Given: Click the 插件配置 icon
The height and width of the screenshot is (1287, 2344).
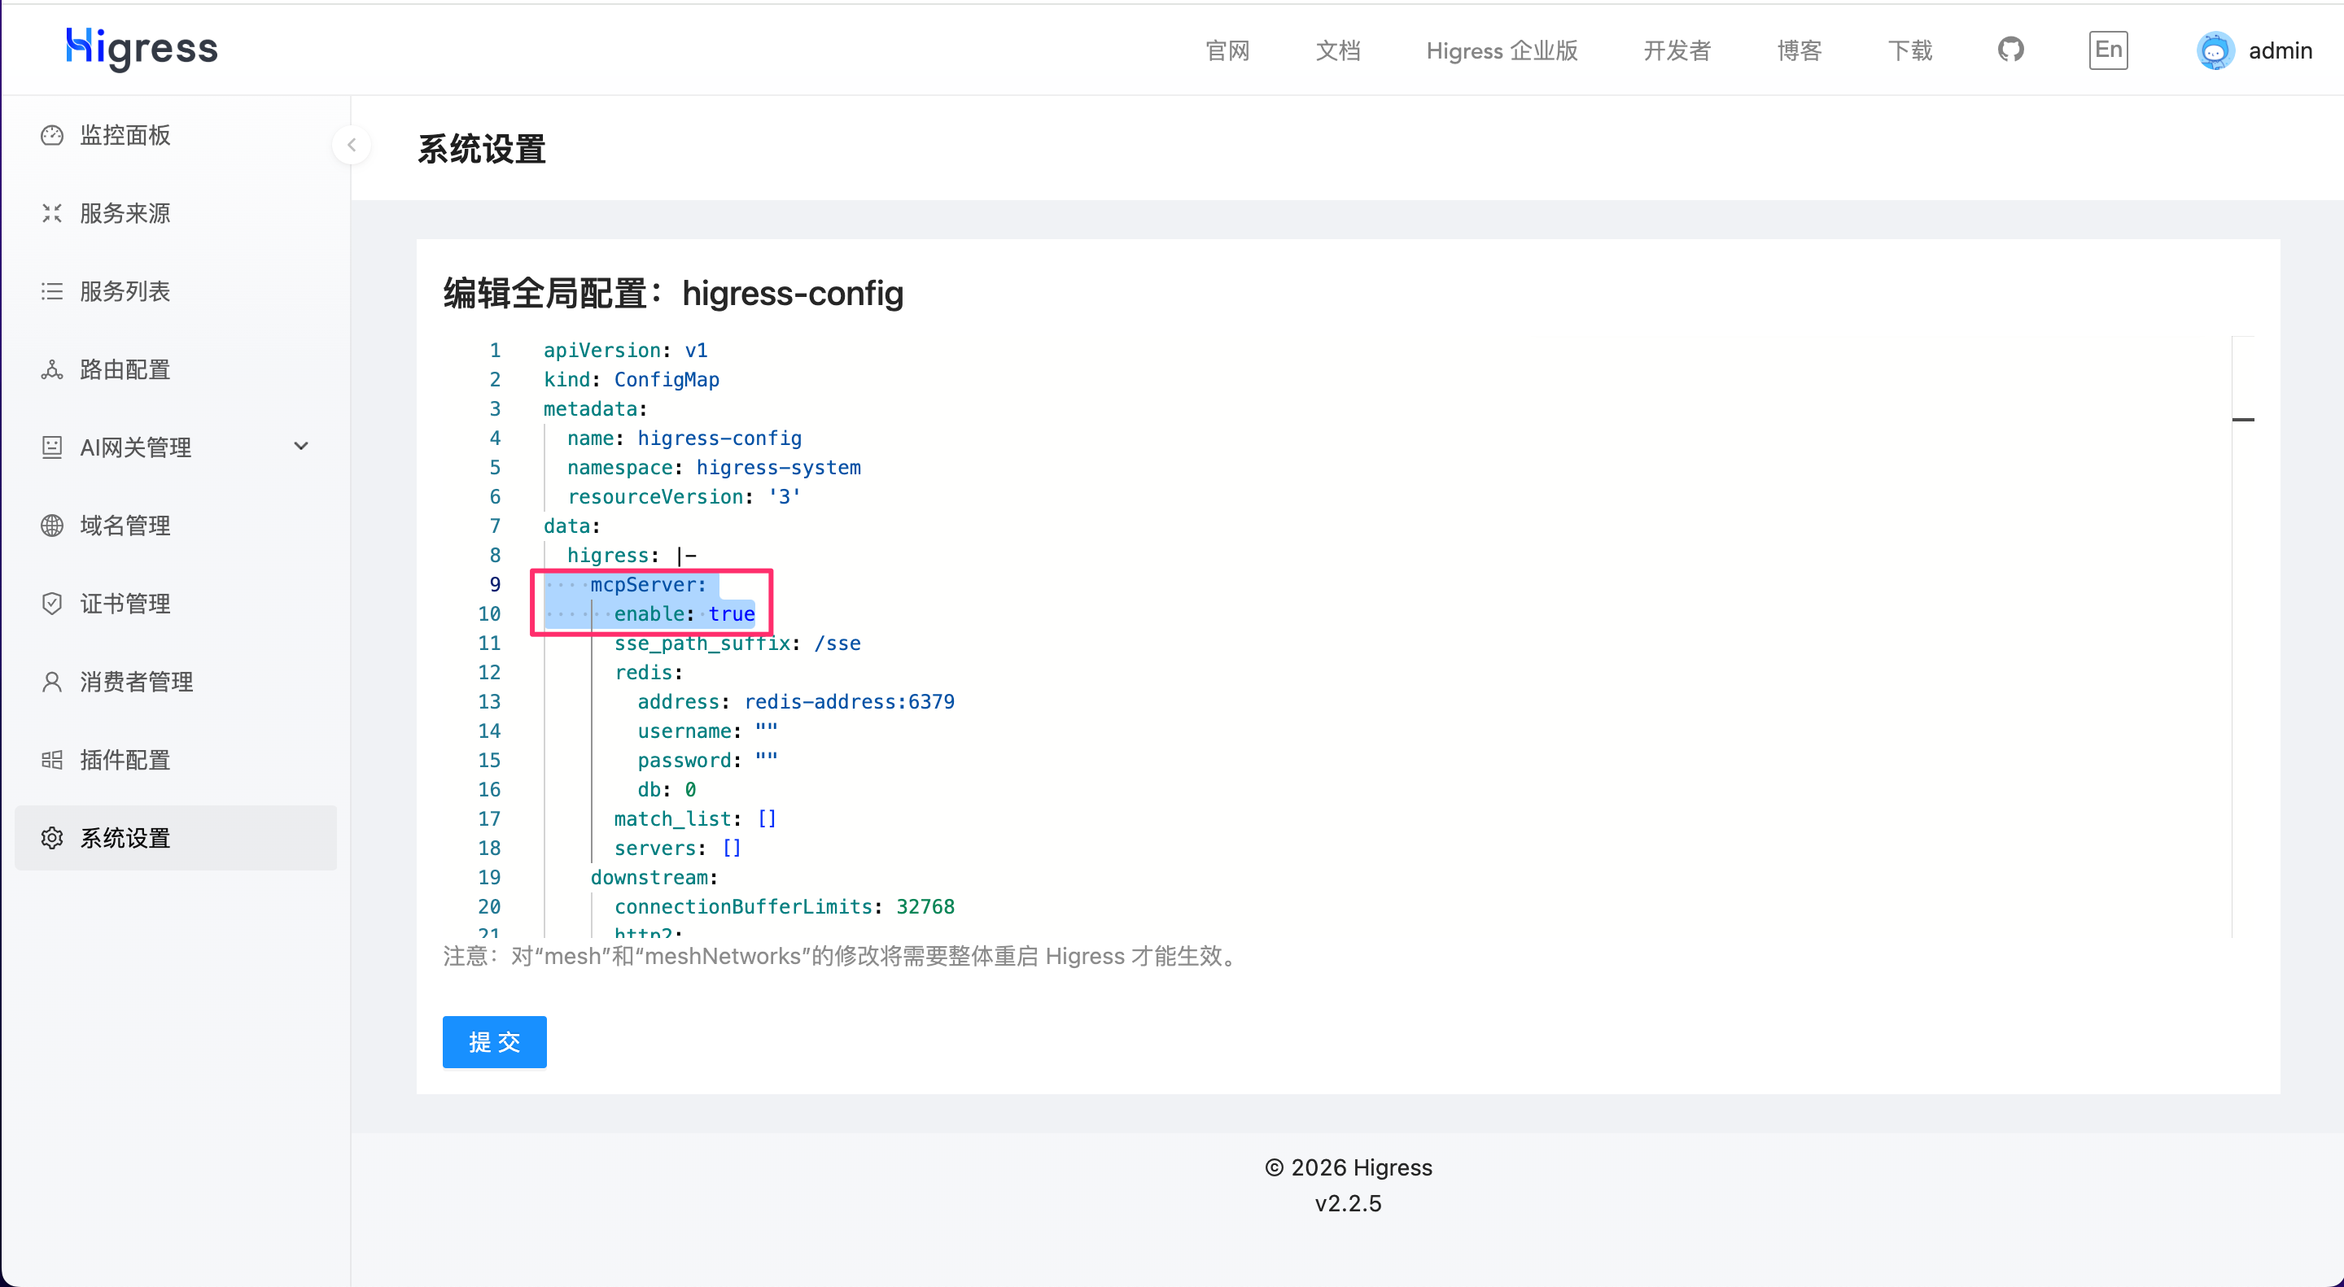Looking at the screenshot, I should pos(52,761).
